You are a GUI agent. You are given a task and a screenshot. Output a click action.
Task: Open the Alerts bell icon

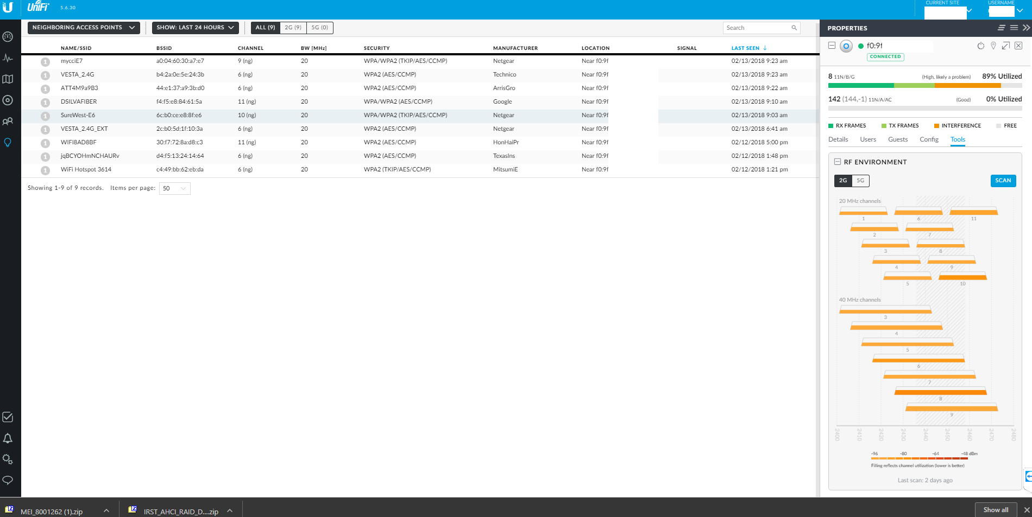pos(8,438)
